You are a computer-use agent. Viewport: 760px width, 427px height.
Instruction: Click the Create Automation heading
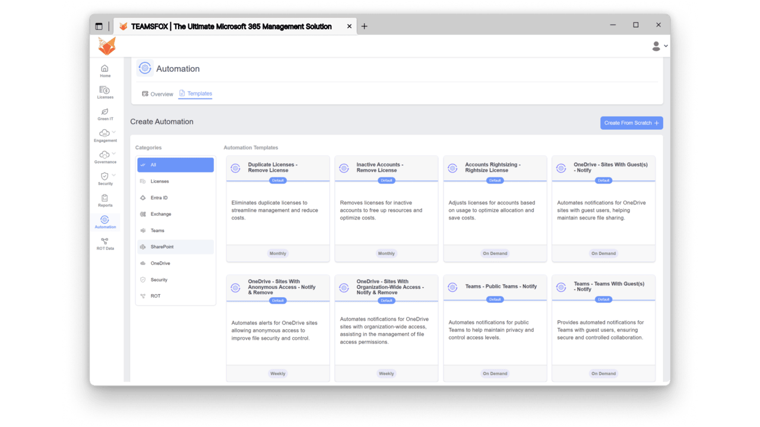162,122
